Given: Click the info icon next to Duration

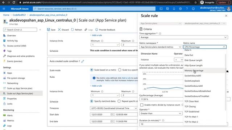Looking at the screenshot, I should tap(163, 120).
